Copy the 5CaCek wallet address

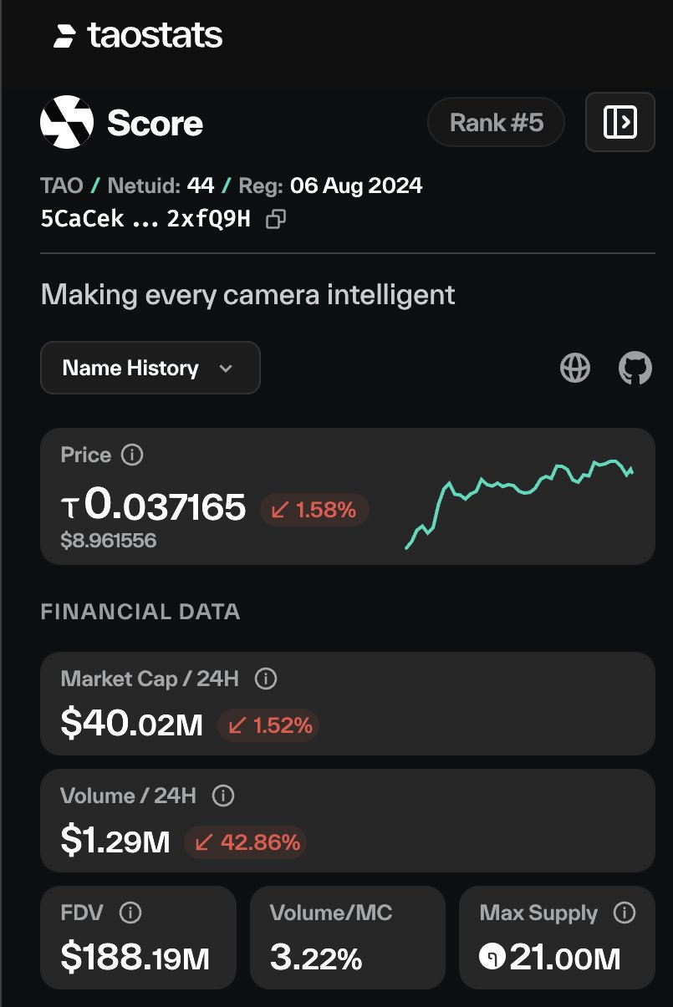pyautogui.click(x=275, y=220)
